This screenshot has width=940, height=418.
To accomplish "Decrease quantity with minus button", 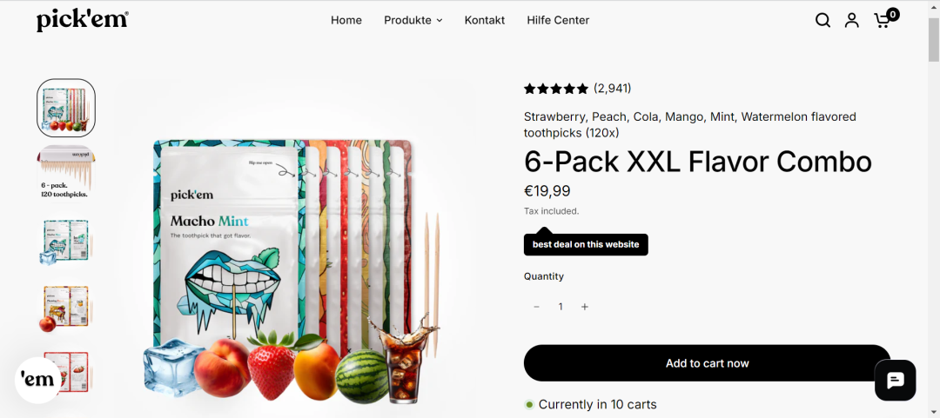I will (536, 307).
